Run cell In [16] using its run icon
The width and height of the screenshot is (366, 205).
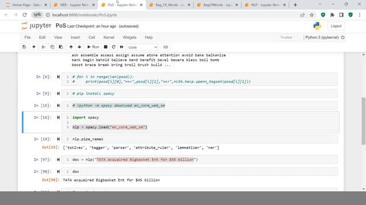58,117
